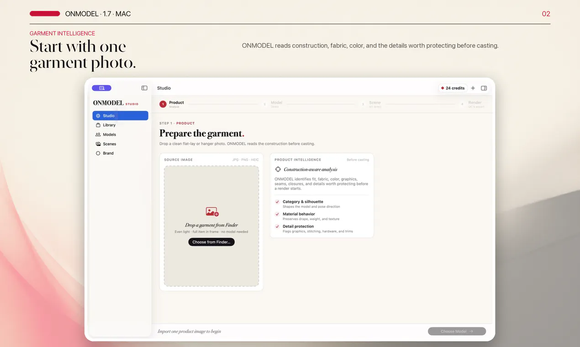Image resolution: width=580 pixels, height=347 pixels.
Task: Toggle the left sidebar panel icon
Action: 144,88
